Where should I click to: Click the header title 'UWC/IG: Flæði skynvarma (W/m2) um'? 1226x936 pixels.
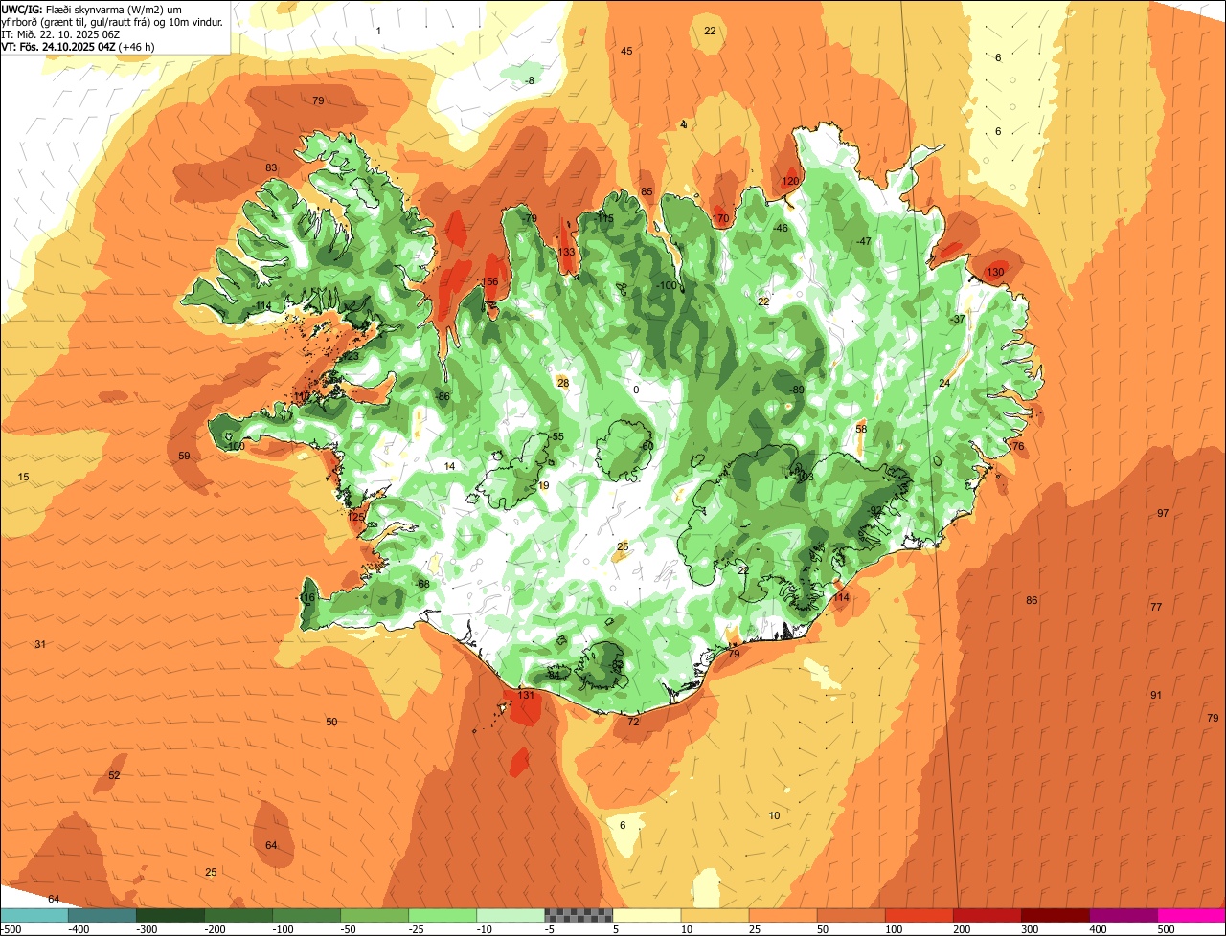pos(92,9)
